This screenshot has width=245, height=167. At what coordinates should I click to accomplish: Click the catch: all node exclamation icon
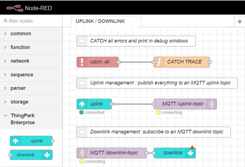tap(82, 62)
